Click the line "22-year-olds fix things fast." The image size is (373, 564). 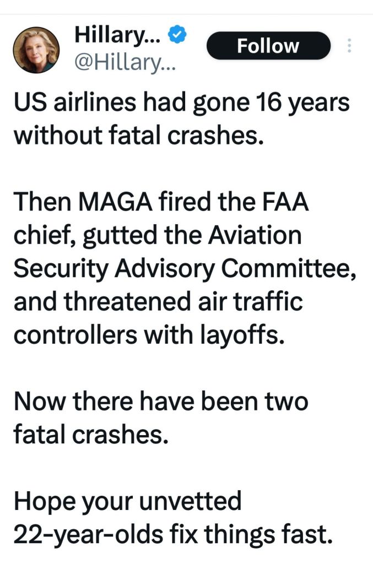pyautogui.click(x=172, y=535)
